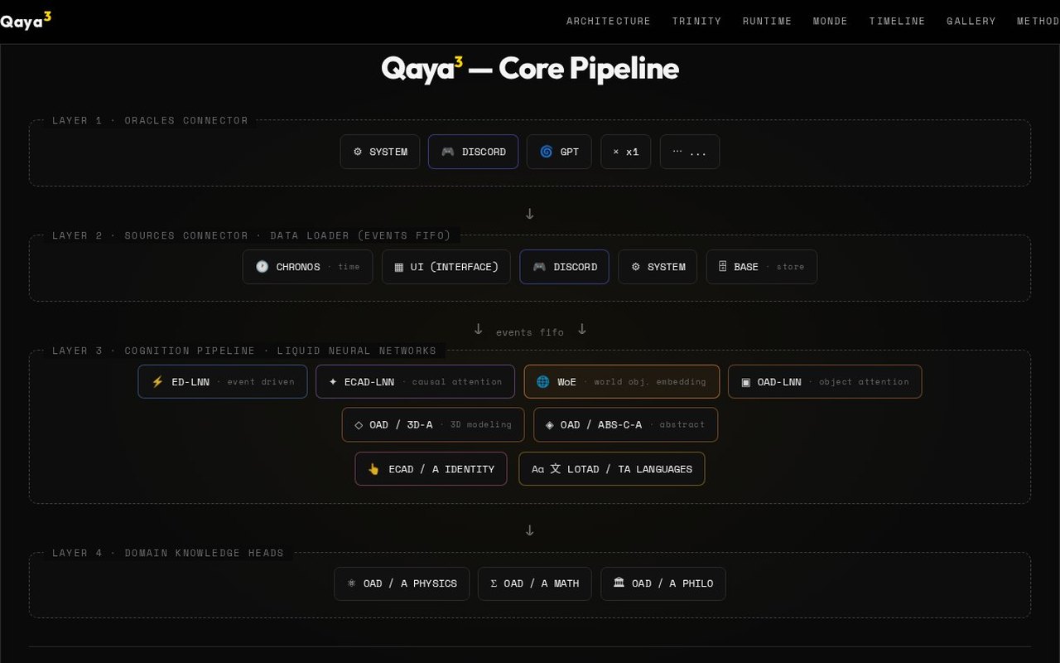Select the OAD-LNN object attention chip
The image size is (1060, 663).
click(x=825, y=382)
